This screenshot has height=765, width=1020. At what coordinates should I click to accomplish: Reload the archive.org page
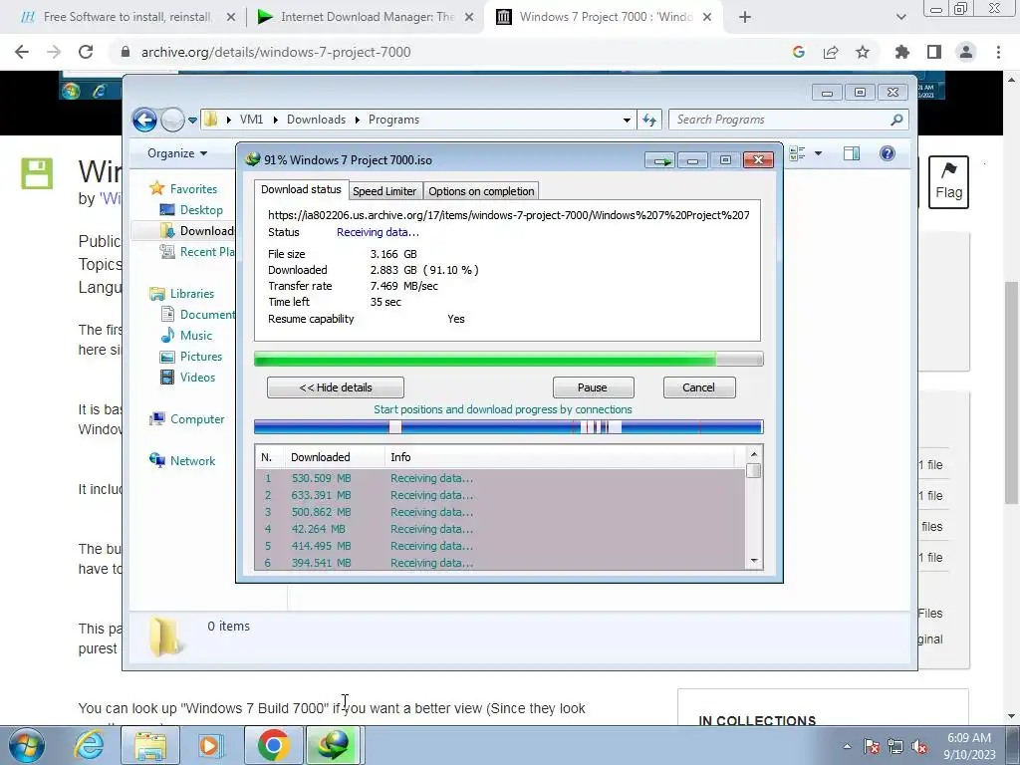(86, 52)
